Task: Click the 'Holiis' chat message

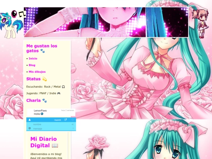Action: (38, 114)
